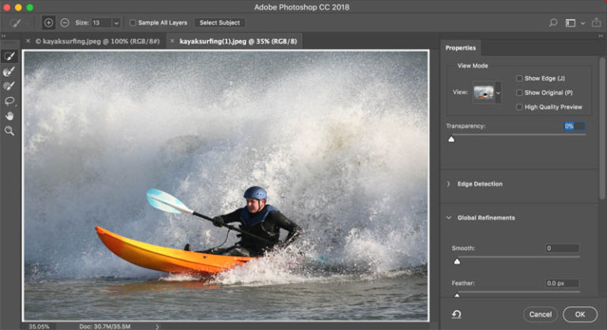Open the brush Size dropdown

[x=117, y=23]
